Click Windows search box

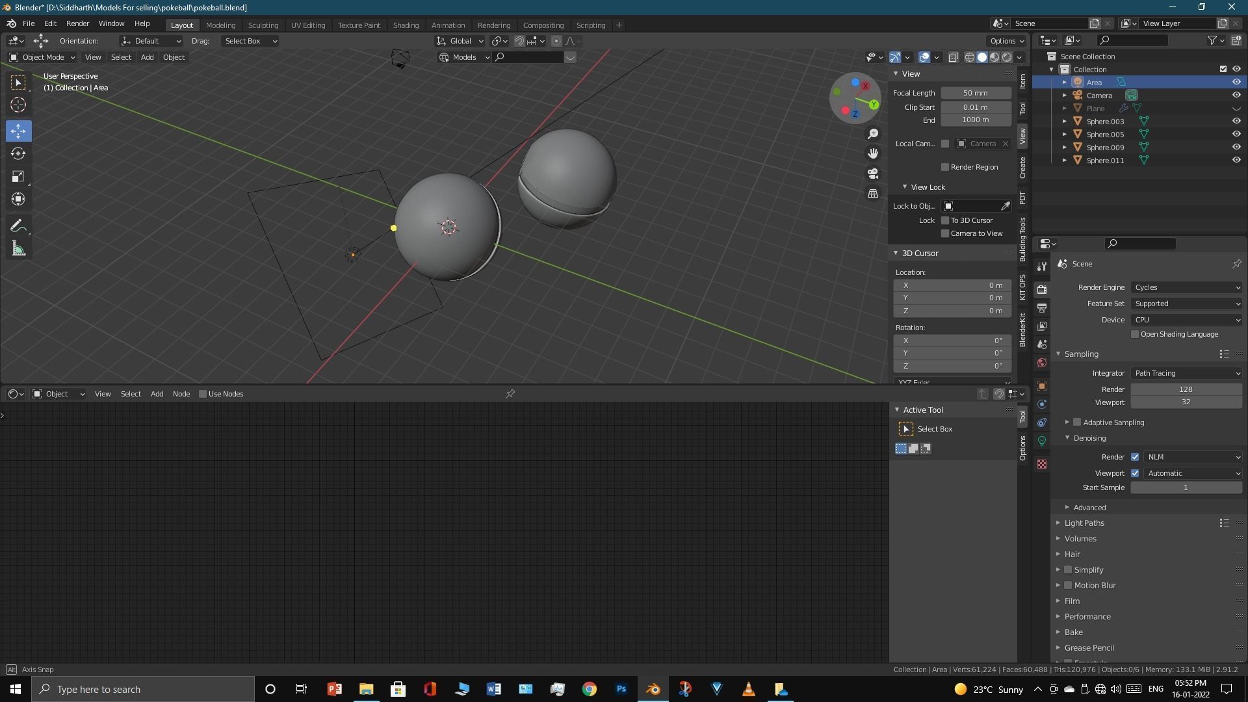tap(143, 689)
